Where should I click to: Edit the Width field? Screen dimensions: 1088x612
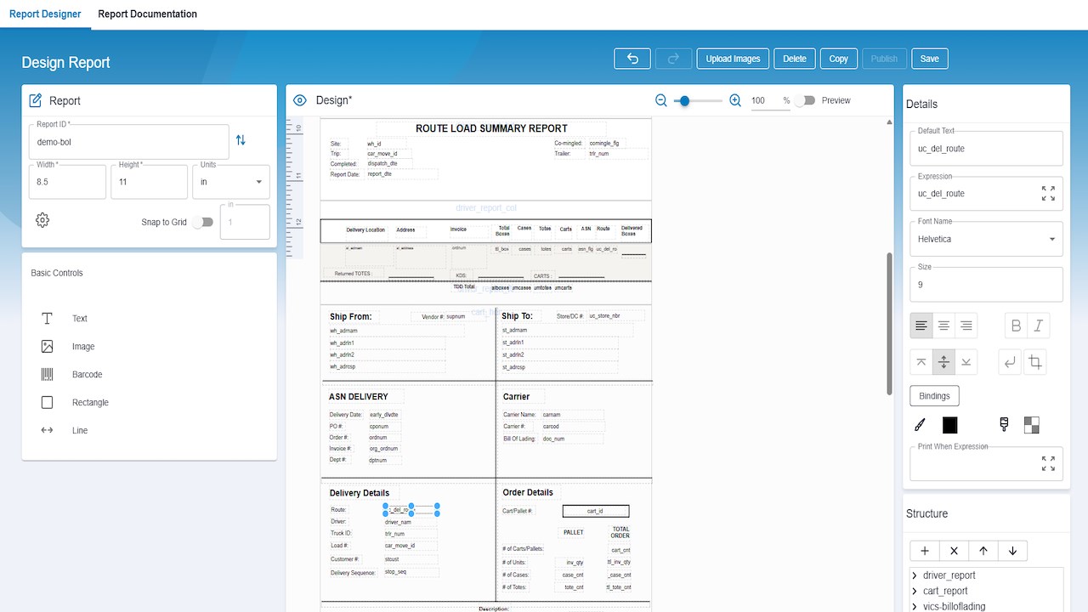(x=68, y=182)
